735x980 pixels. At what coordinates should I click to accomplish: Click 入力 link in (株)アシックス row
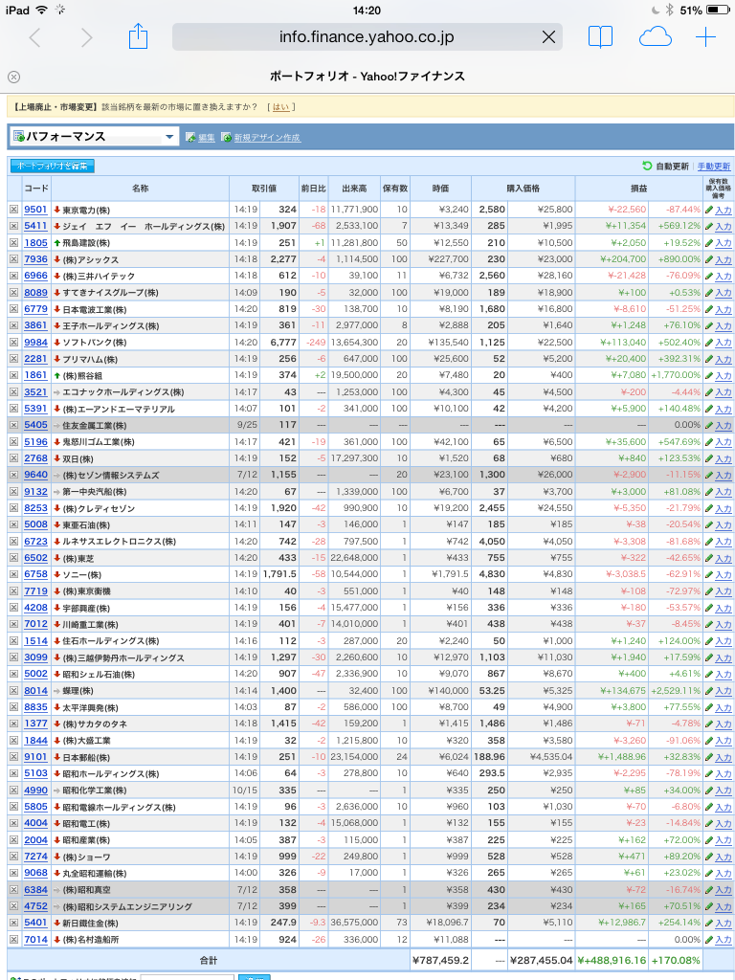pos(724,259)
